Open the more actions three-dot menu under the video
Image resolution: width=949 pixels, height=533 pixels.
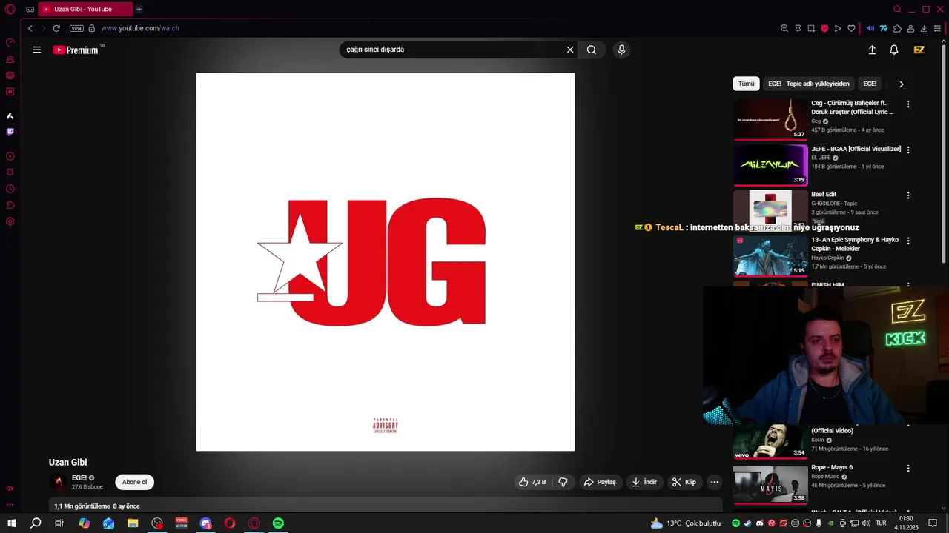point(715,482)
